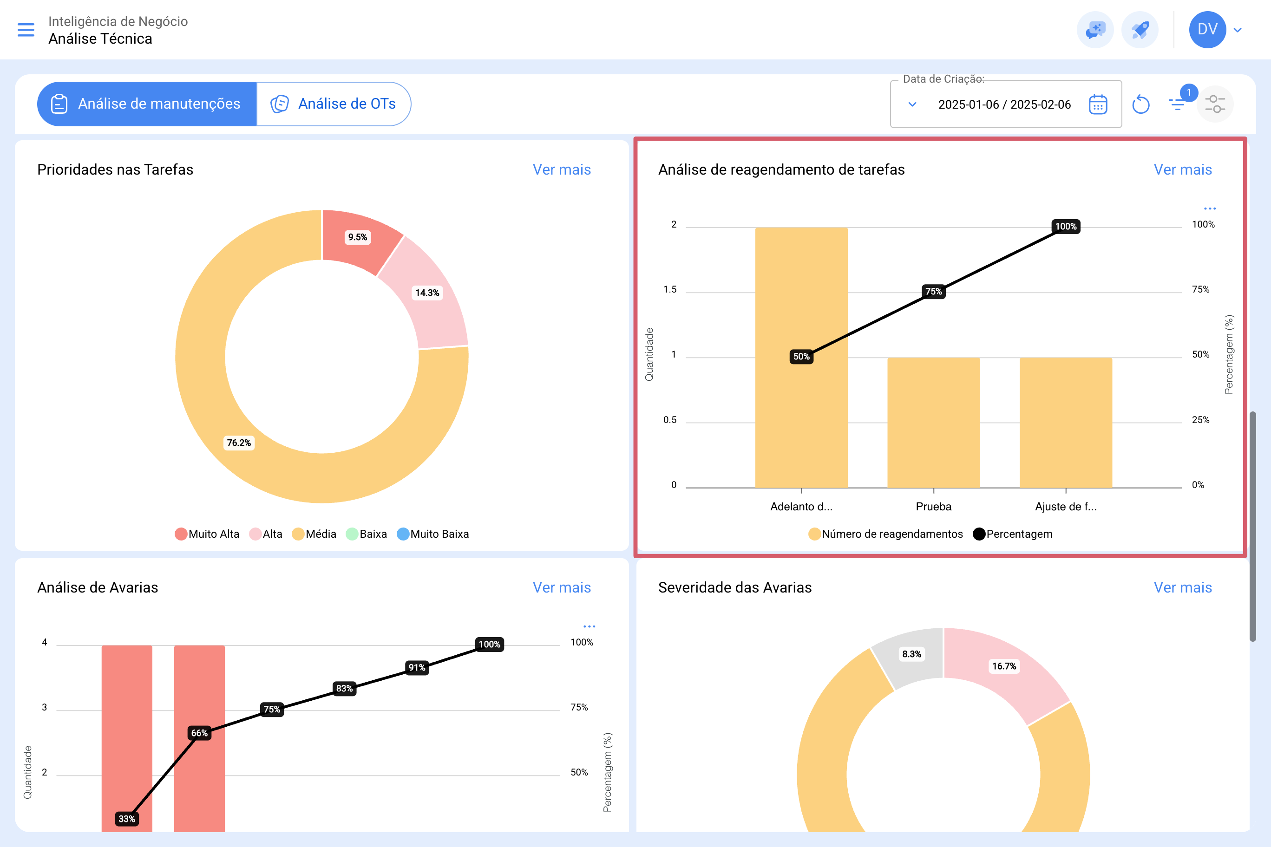Click the 91% point in Avarias chart
The height and width of the screenshot is (847, 1271).
pos(417,668)
